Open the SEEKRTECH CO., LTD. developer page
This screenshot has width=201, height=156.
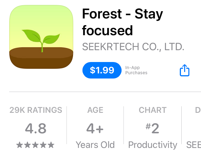133,47
